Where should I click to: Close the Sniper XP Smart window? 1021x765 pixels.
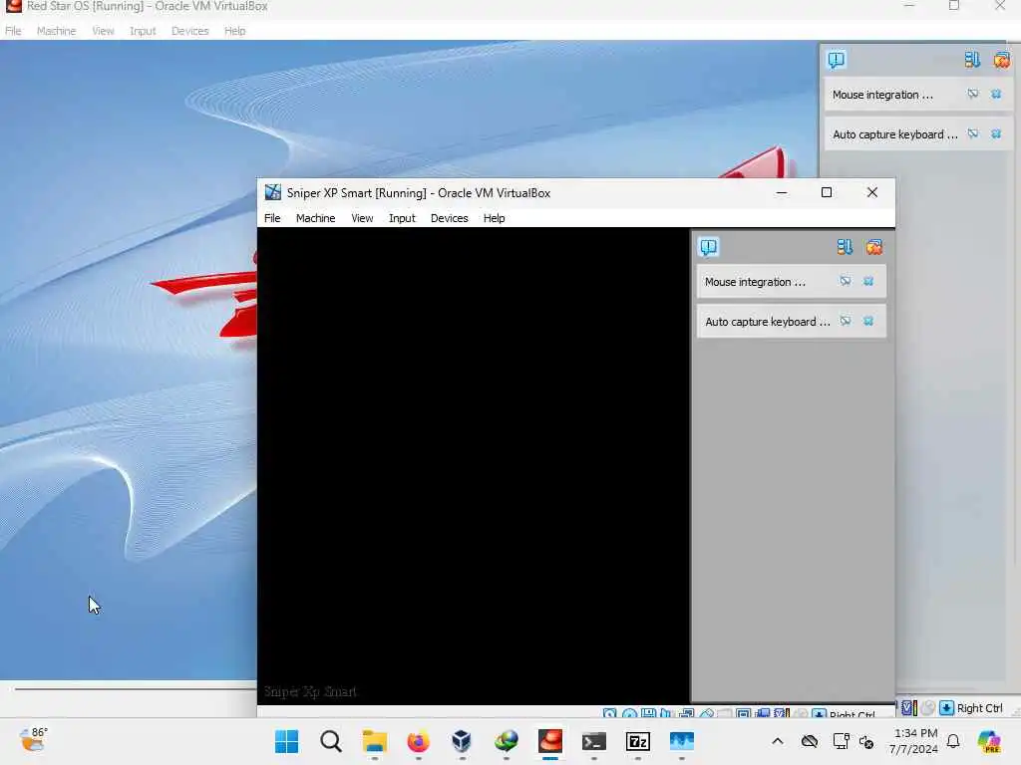pyautogui.click(x=872, y=192)
